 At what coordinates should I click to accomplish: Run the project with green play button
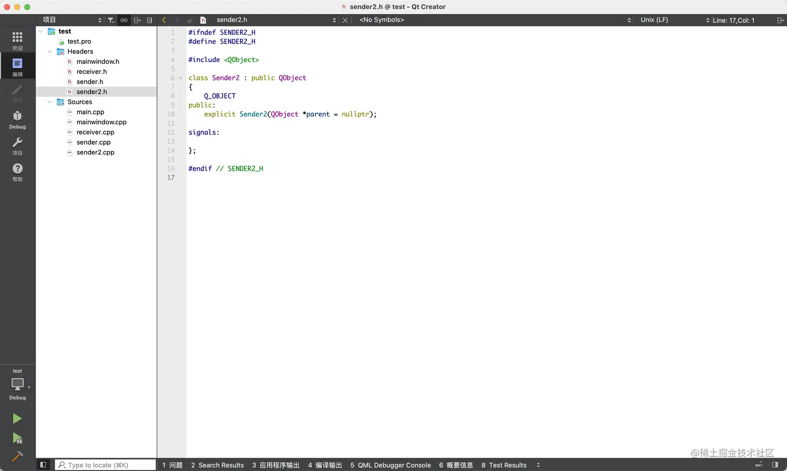pyautogui.click(x=17, y=418)
